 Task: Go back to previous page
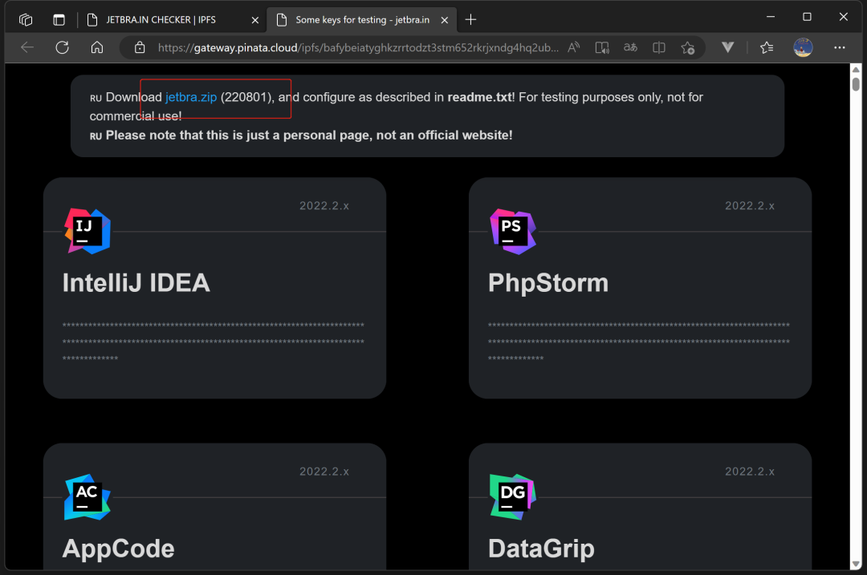point(27,47)
